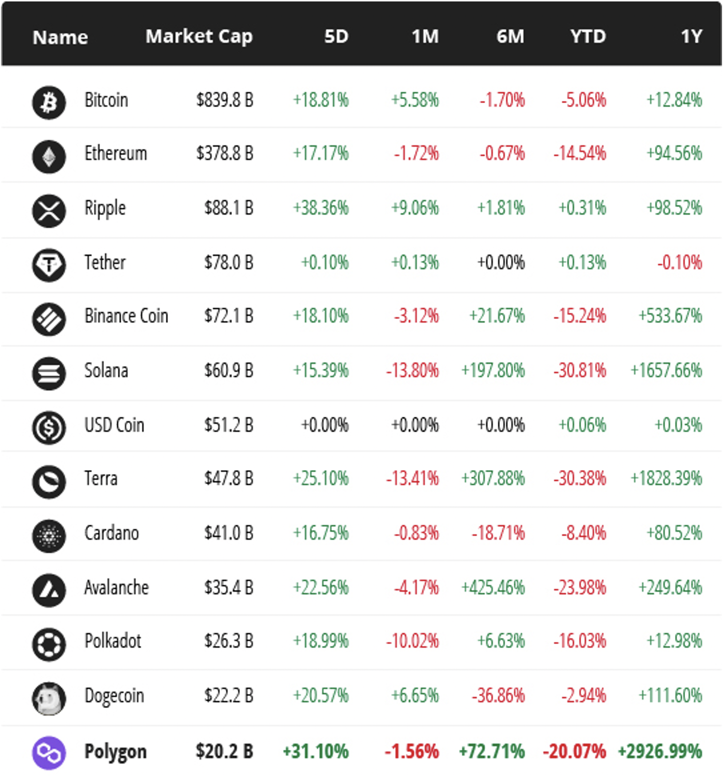This screenshot has height=776, width=723.
Task: Click the Solana logo icon
Action: coord(49,373)
